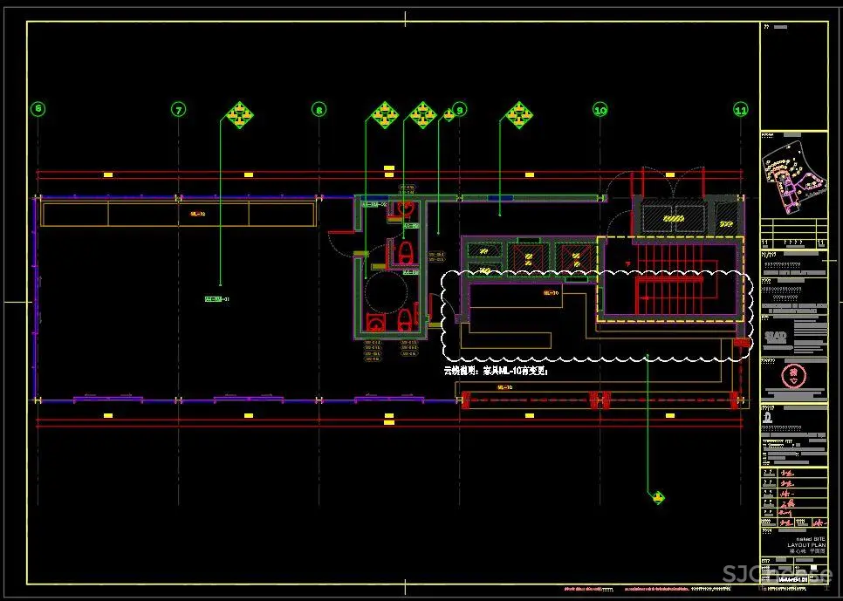Image resolution: width=843 pixels, height=601 pixels.
Task: Click the ML-10 furniture label inside the cloud
Action: click(x=552, y=294)
